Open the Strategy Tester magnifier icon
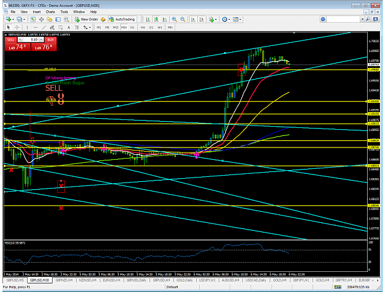This screenshot has height=292, width=383. 66,19
